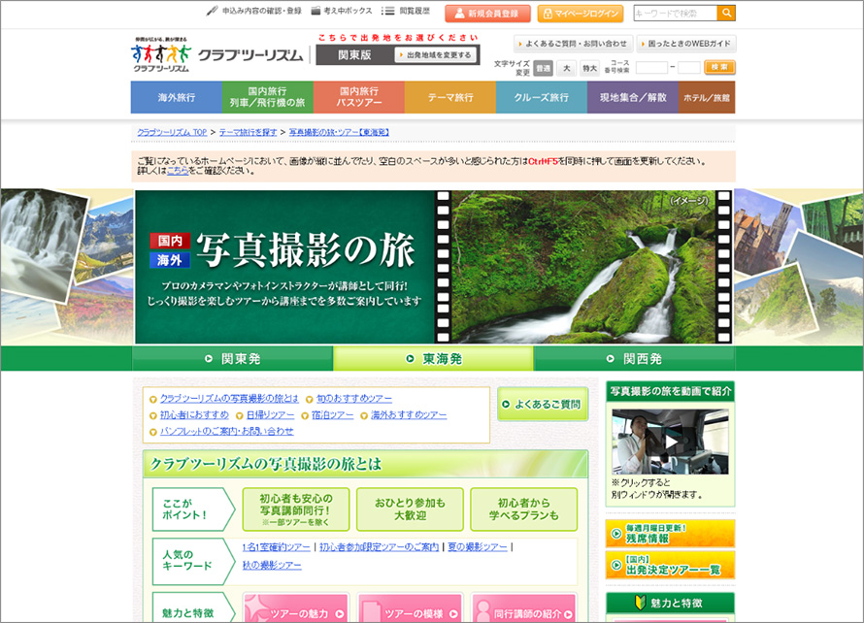Go to クラブツーリズム TOP breadcrumb

tap(172, 132)
